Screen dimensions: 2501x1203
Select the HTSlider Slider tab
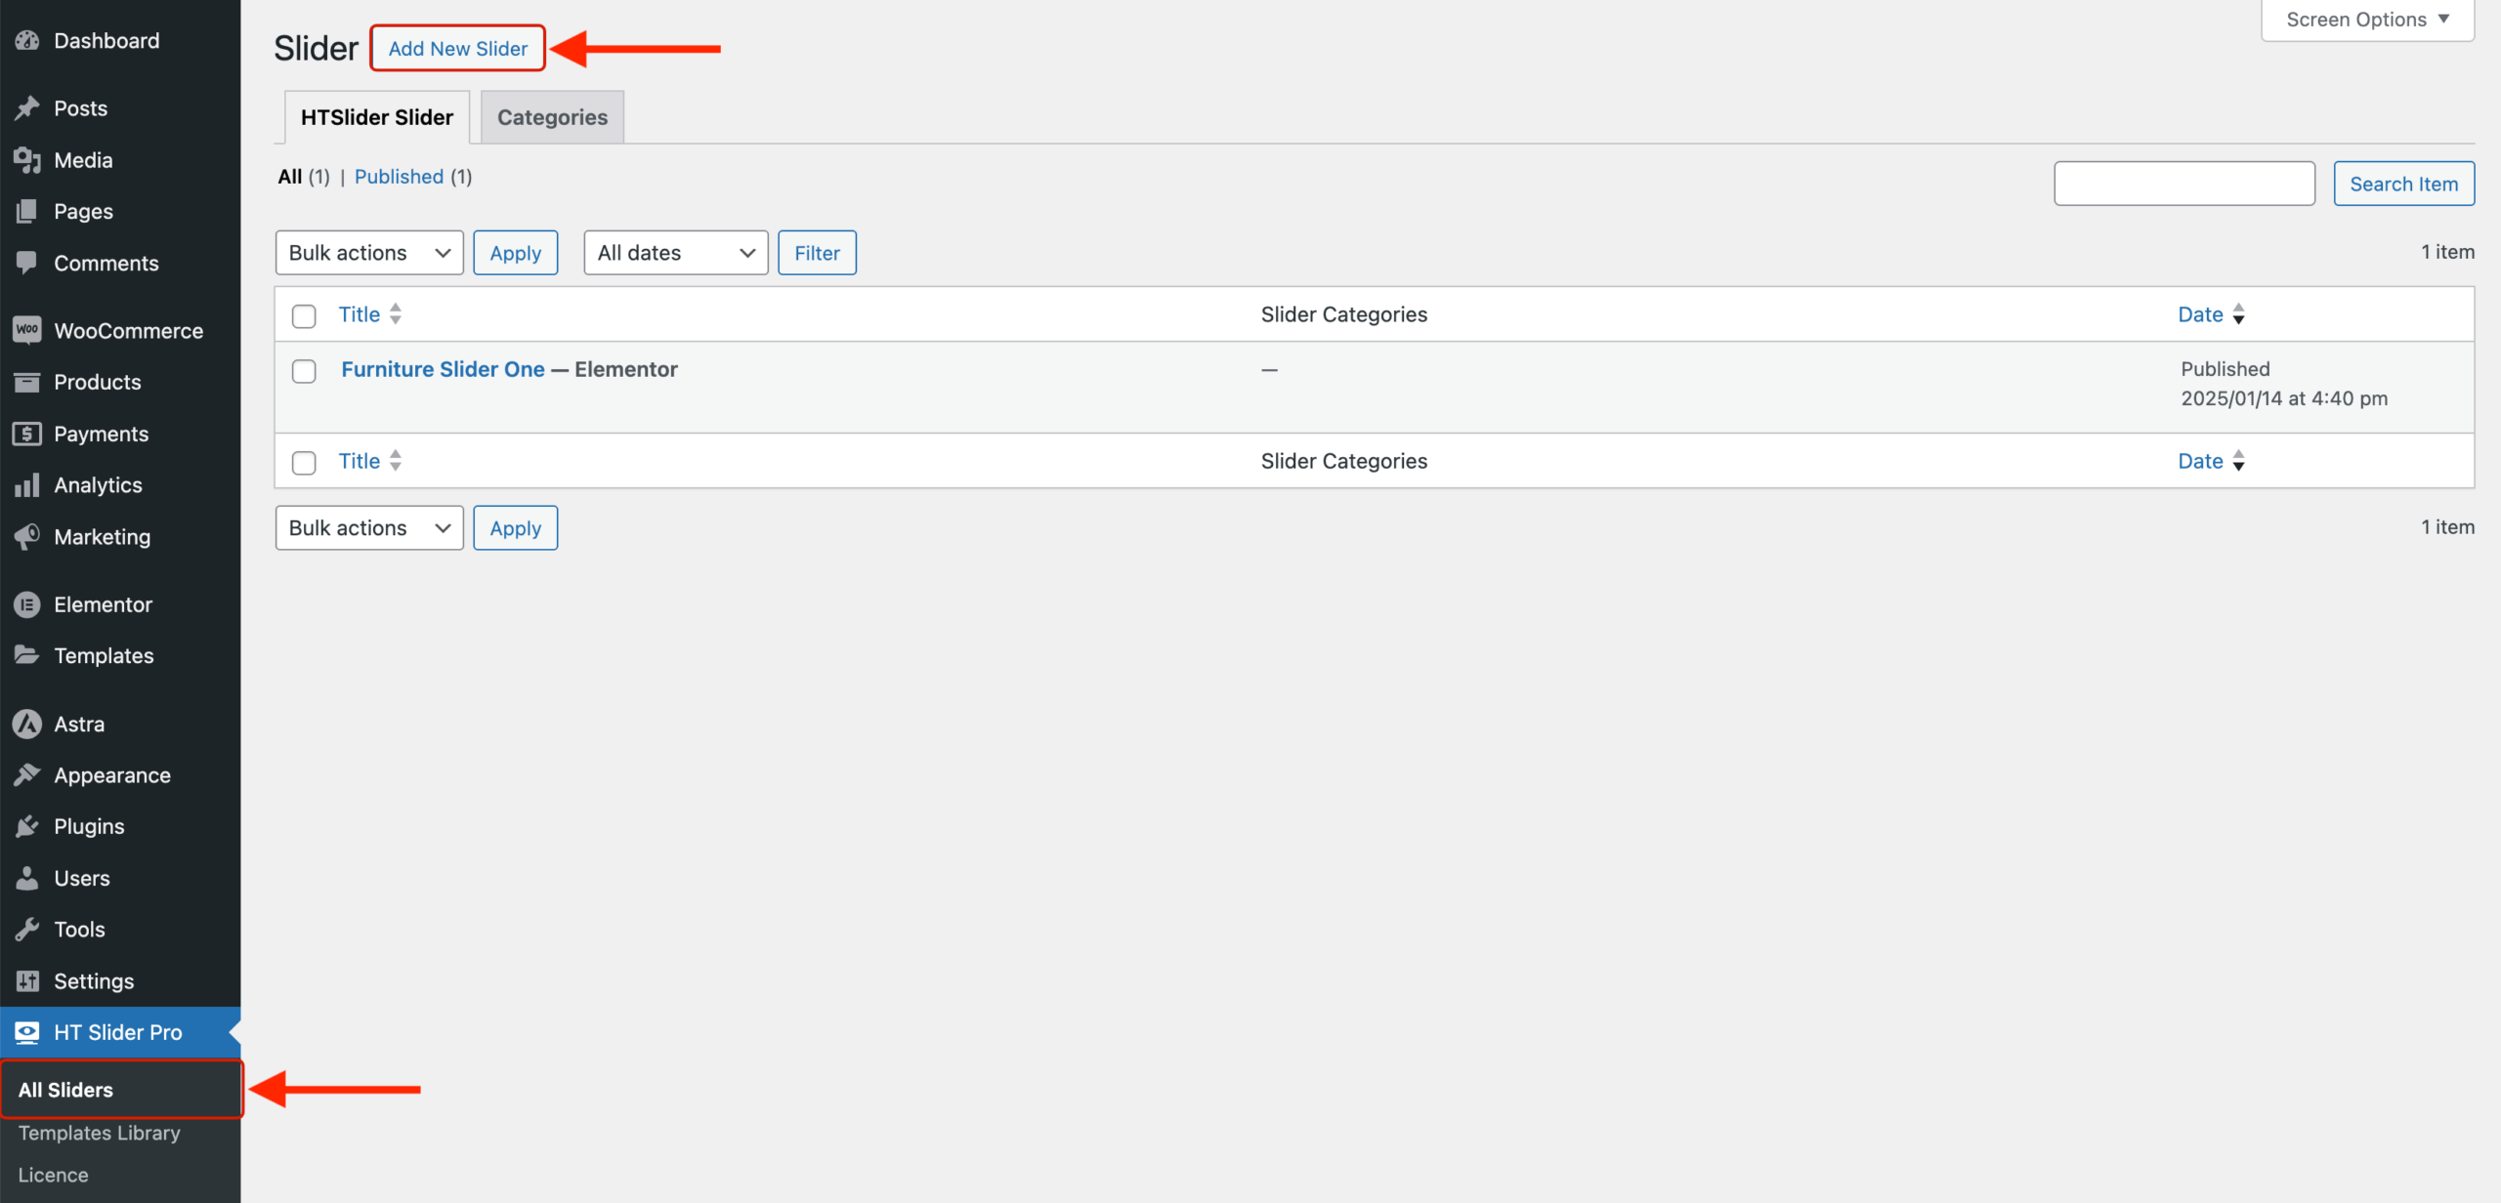pyautogui.click(x=375, y=116)
